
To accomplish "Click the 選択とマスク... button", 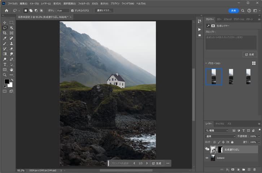I will [x=104, y=10].
